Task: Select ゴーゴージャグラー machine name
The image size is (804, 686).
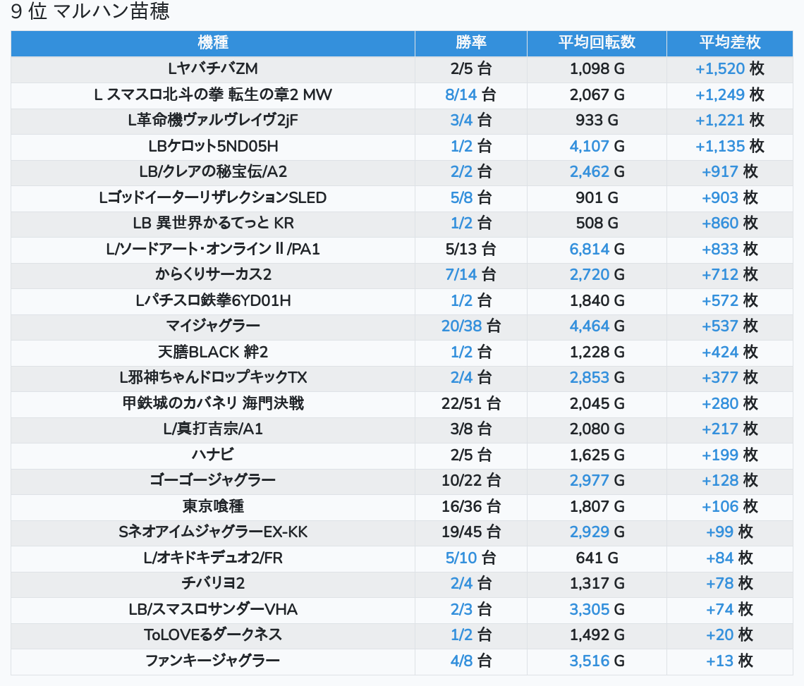Action: tap(213, 481)
